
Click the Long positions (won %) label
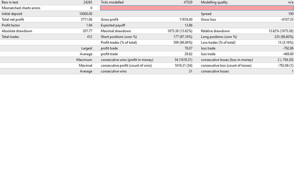click(219, 37)
